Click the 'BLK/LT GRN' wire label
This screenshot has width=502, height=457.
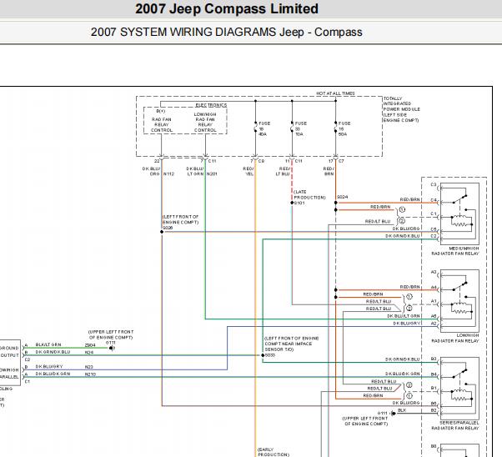click(x=48, y=344)
